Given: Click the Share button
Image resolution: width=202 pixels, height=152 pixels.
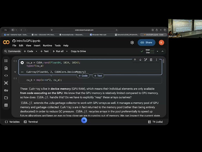Looking at the screenshot, I should [146, 42].
